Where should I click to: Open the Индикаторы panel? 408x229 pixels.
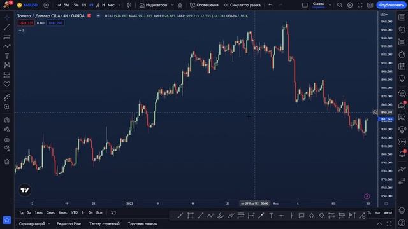tap(153, 5)
